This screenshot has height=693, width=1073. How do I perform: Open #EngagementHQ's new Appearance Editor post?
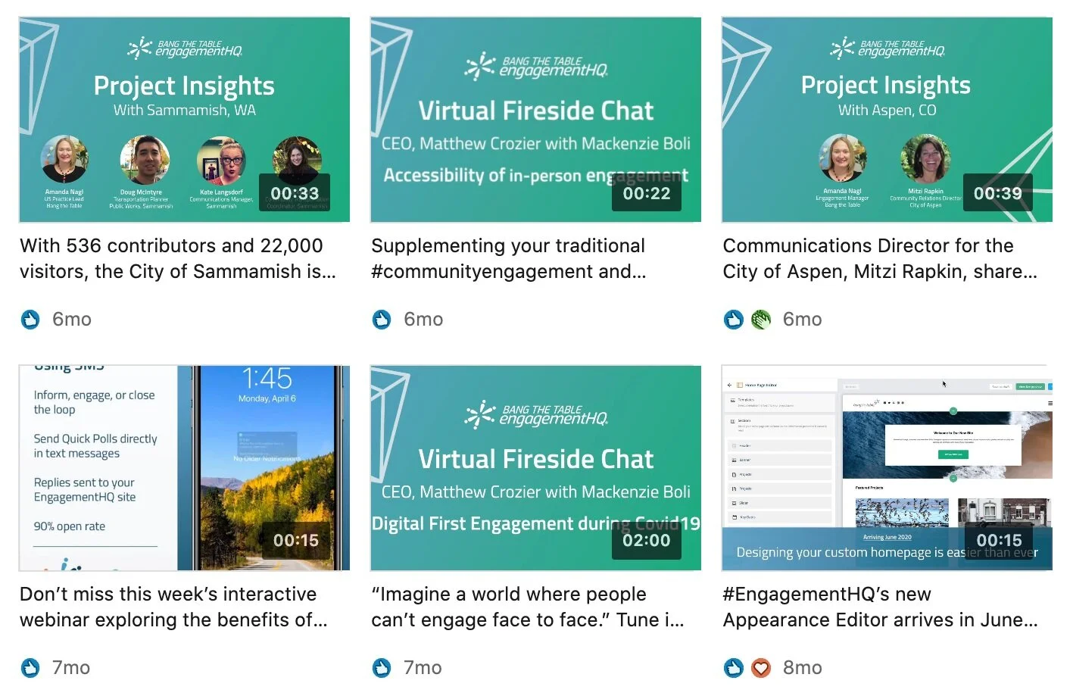point(880,607)
